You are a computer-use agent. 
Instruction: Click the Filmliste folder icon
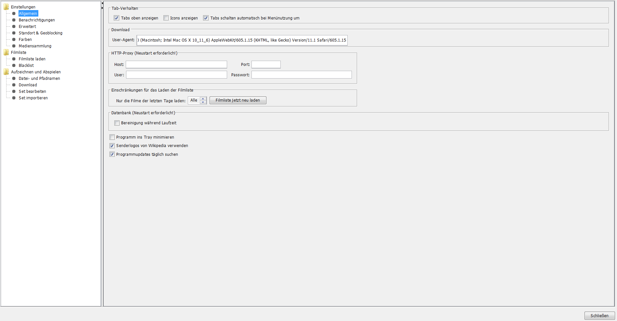(x=6, y=52)
